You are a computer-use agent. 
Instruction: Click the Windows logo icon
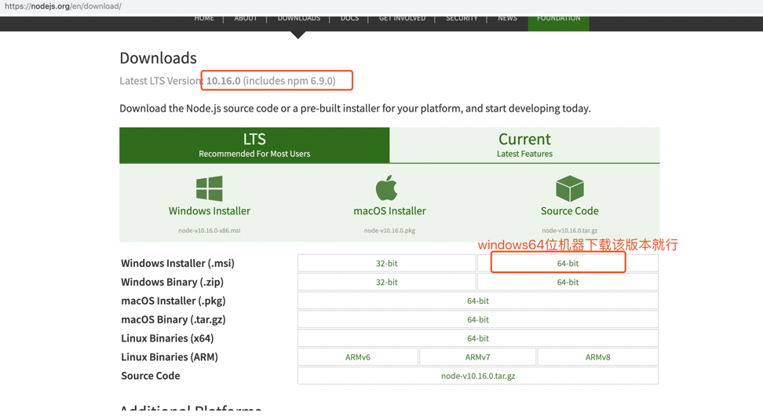[210, 188]
